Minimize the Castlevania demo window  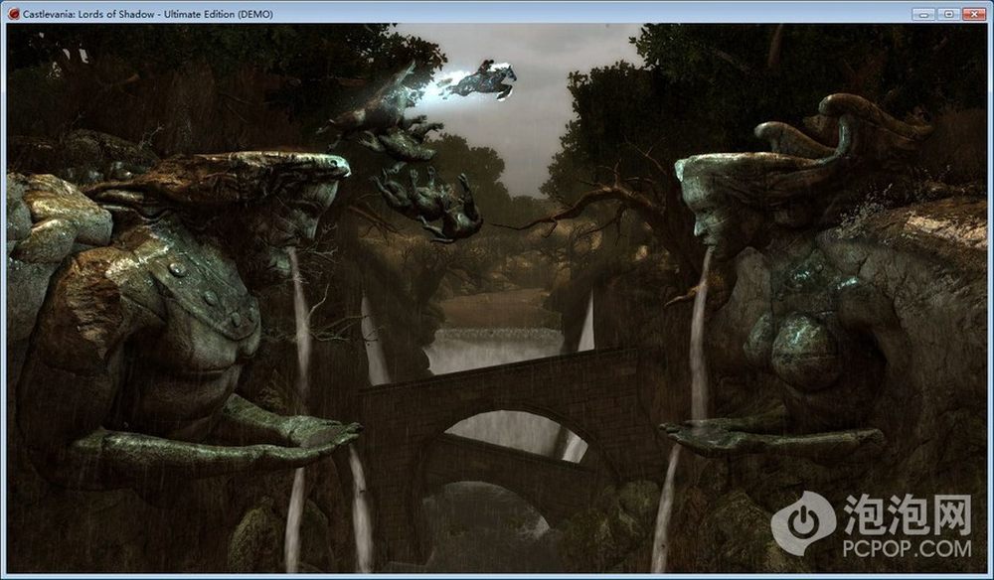[x=924, y=13]
